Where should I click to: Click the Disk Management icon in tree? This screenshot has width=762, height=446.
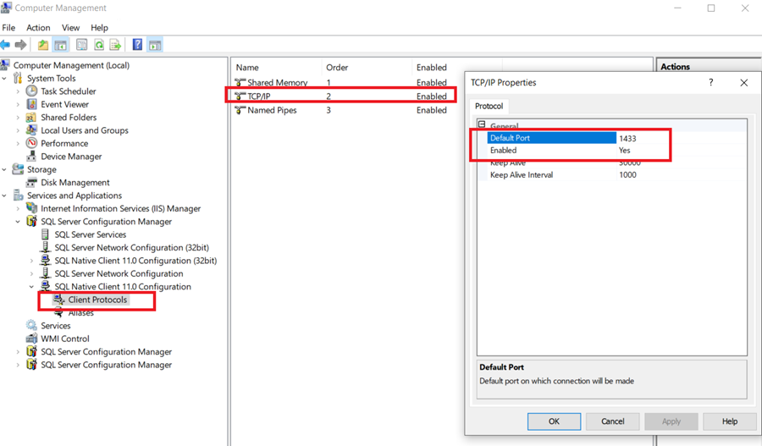pos(31,182)
